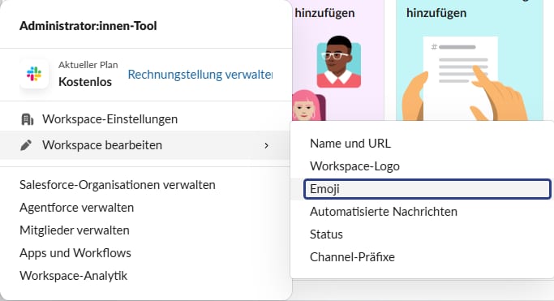Select Status in the submenu
The width and height of the screenshot is (554, 301).
422,234
